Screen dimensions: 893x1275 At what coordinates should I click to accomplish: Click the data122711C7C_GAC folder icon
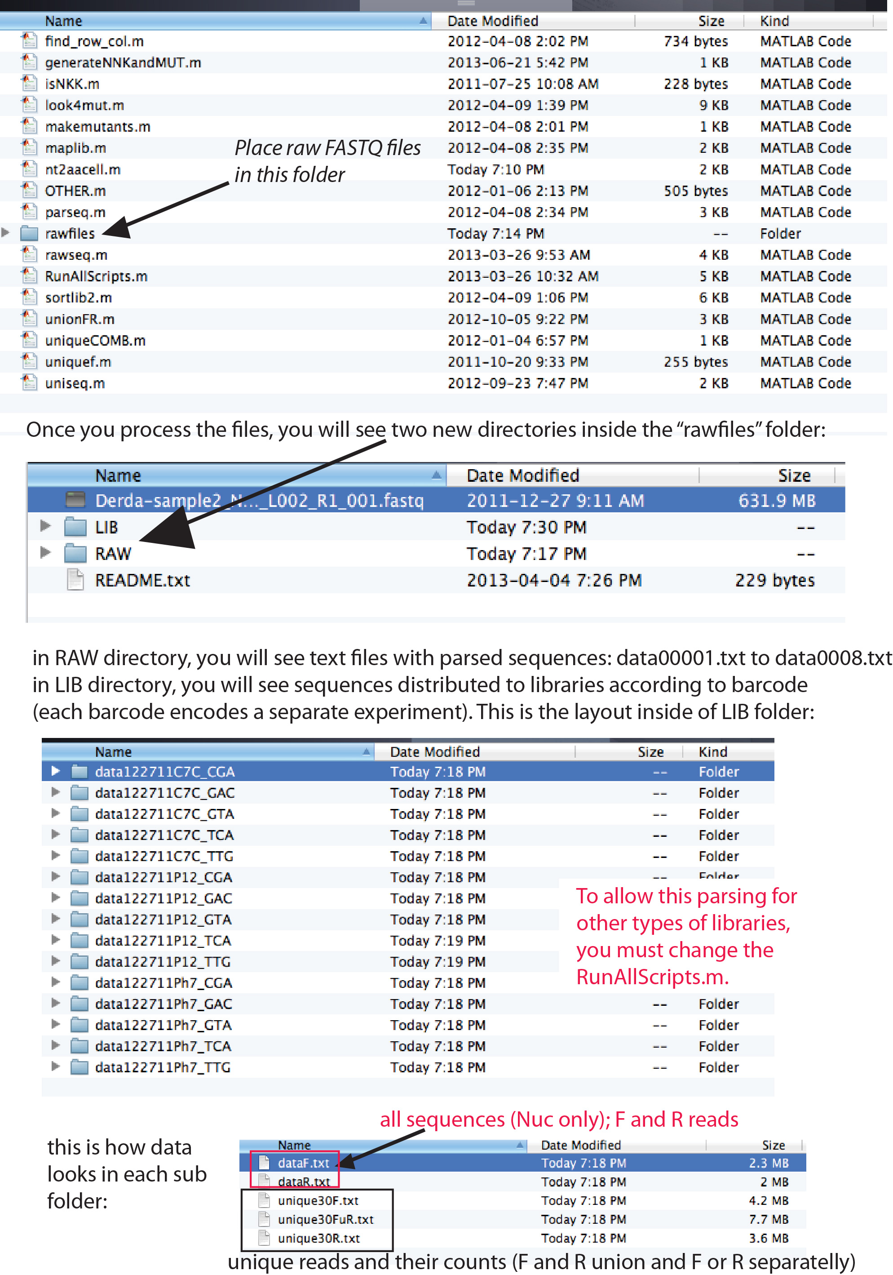80,792
